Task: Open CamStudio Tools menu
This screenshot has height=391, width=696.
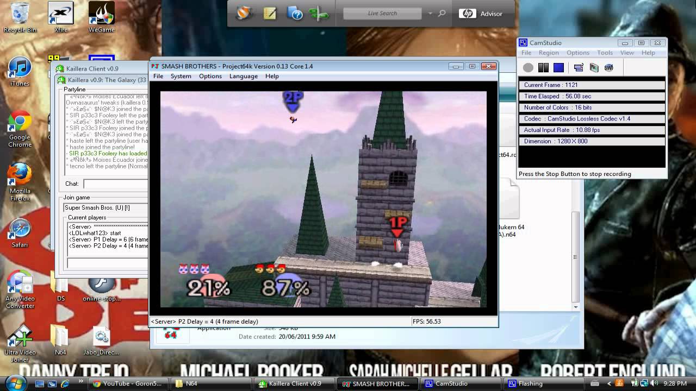Action: click(605, 53)
